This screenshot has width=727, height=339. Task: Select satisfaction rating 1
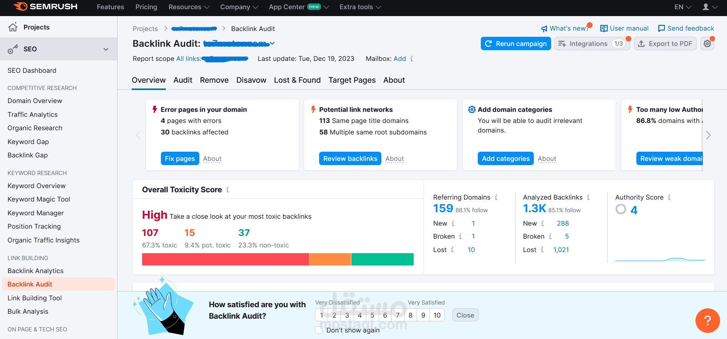pyautogui.click(x=321, y=315)
